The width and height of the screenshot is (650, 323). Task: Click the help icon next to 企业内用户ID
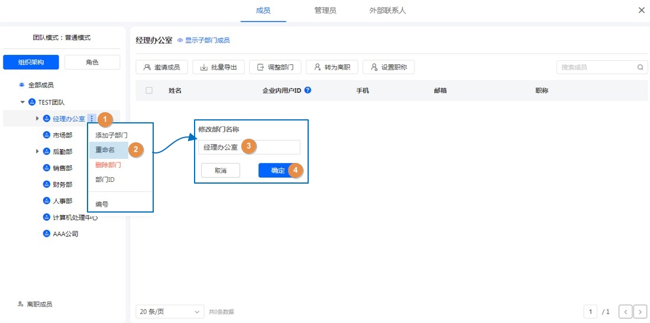308,90
